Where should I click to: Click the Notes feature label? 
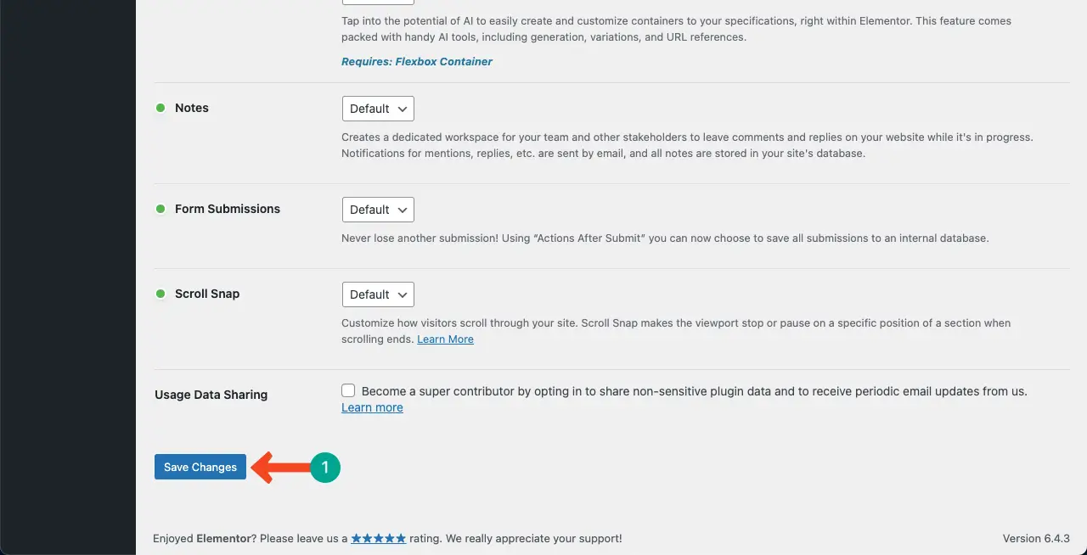point(192,108)
